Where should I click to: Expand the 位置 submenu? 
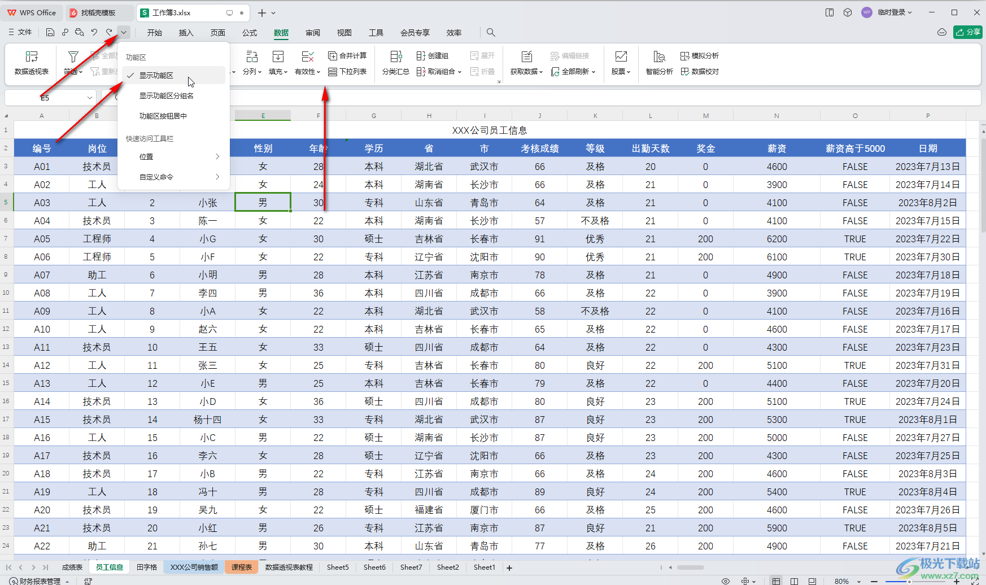[173, 156]
